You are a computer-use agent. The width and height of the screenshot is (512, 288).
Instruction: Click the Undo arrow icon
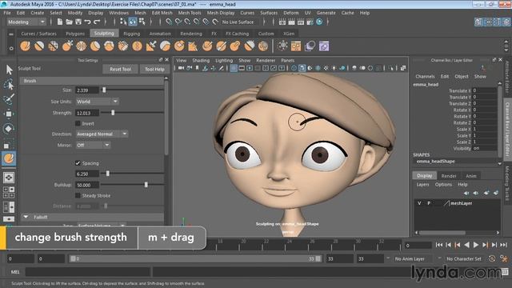click(87, 22)
